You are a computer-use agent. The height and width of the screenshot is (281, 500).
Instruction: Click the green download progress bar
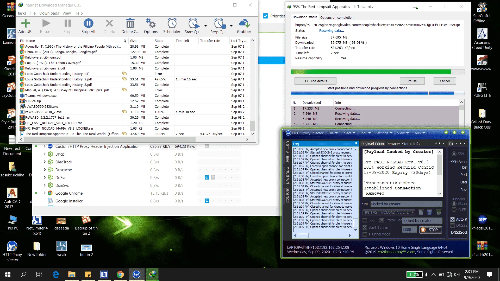tap(377, 72)
